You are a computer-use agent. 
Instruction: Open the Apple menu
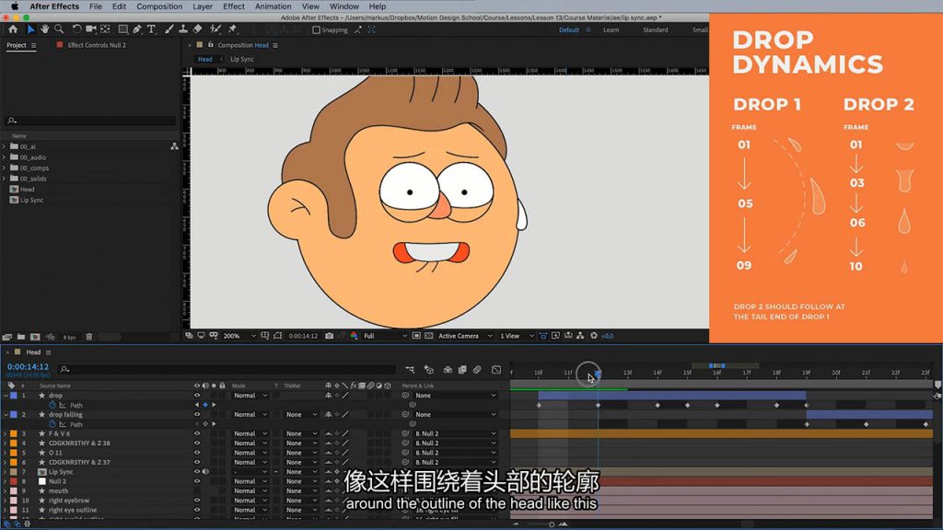15,6
